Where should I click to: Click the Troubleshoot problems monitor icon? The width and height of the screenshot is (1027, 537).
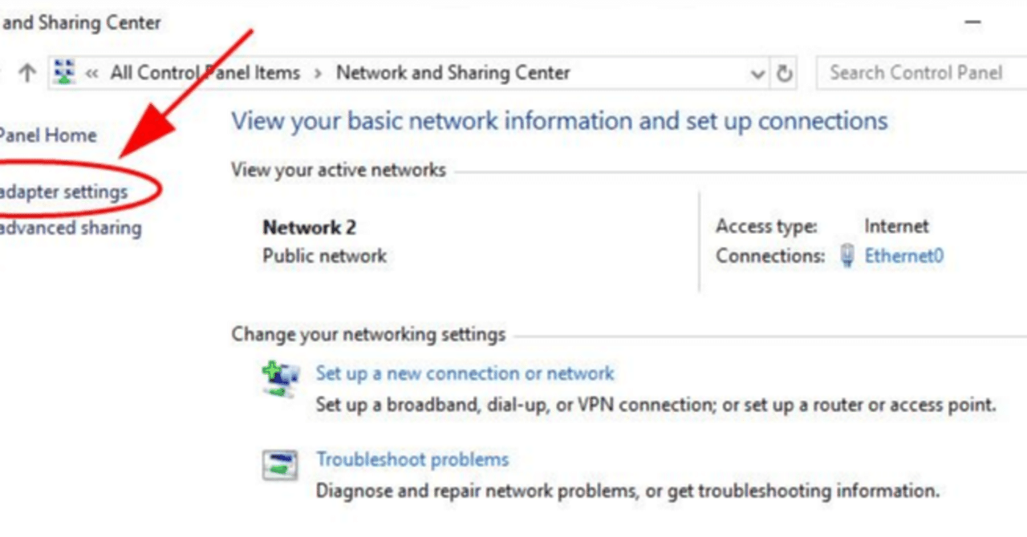[278, 465]
